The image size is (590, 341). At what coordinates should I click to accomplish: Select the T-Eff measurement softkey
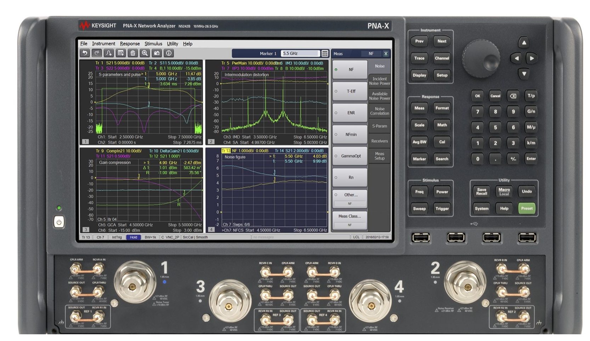pyautogui.click(x=350, y=91)
